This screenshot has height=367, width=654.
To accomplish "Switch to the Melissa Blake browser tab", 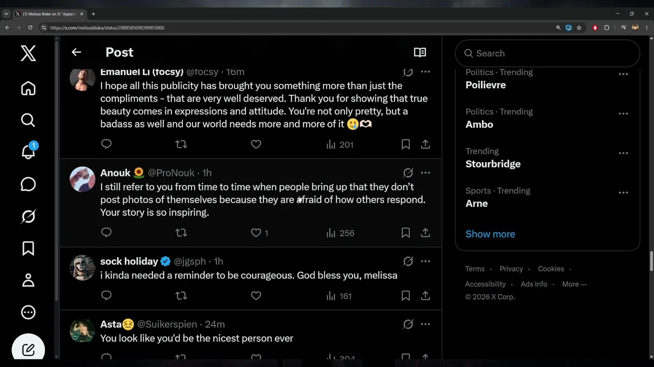I will point(49,14).
